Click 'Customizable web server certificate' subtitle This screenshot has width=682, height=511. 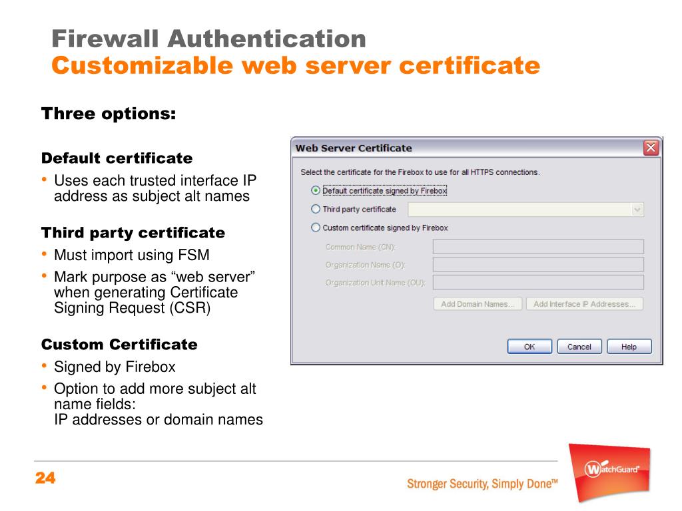point(296,66)
